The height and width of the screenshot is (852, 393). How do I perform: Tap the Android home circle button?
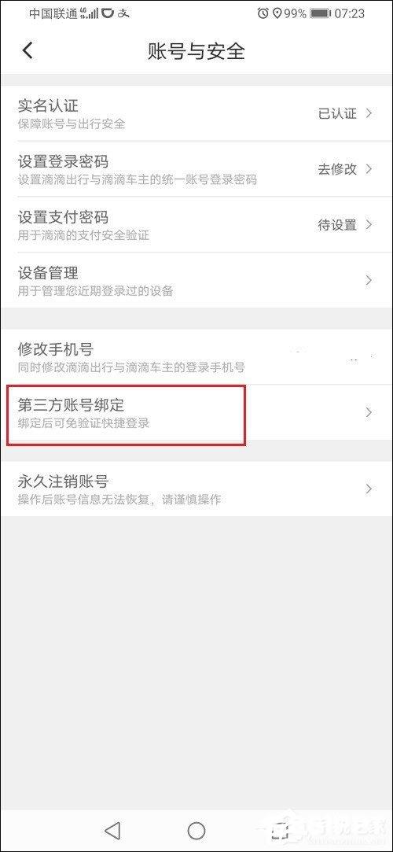196,830
